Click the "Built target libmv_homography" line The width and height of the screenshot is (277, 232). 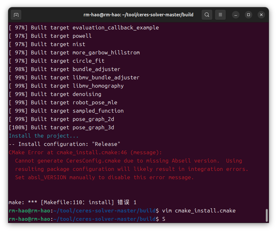pyautogui.click(x=66, y=86)
